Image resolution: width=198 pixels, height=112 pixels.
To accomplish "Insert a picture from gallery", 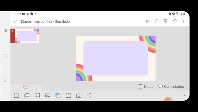I will (48, 95).
